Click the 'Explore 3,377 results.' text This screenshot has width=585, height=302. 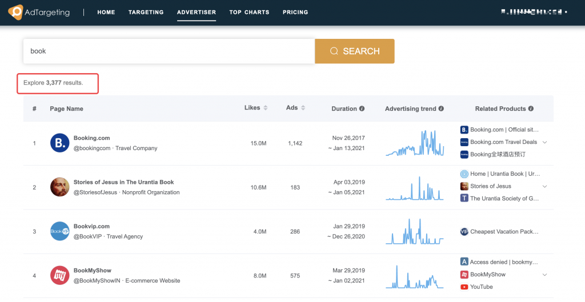tap(53, 83)
